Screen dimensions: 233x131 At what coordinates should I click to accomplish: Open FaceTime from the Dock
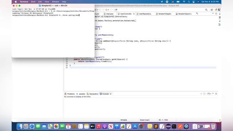62,126
